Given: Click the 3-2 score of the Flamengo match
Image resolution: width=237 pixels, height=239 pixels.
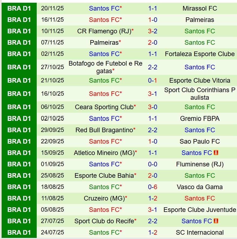Looking at the screenshot, I should (x=153, y=31).
